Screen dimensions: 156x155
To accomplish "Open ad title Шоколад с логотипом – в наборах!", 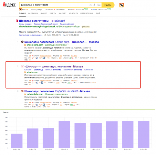I will pyautogui.click(x=42, y=21).
